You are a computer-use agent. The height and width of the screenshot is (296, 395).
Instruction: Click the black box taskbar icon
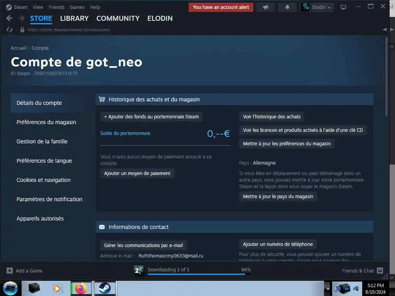pos(34,288)
